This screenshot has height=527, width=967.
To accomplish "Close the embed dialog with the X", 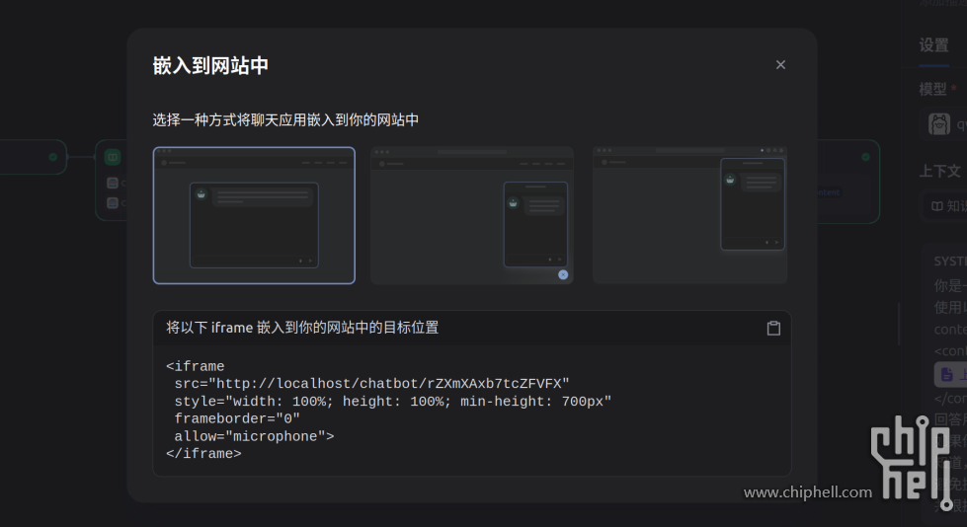I will [x=780, y=65].
